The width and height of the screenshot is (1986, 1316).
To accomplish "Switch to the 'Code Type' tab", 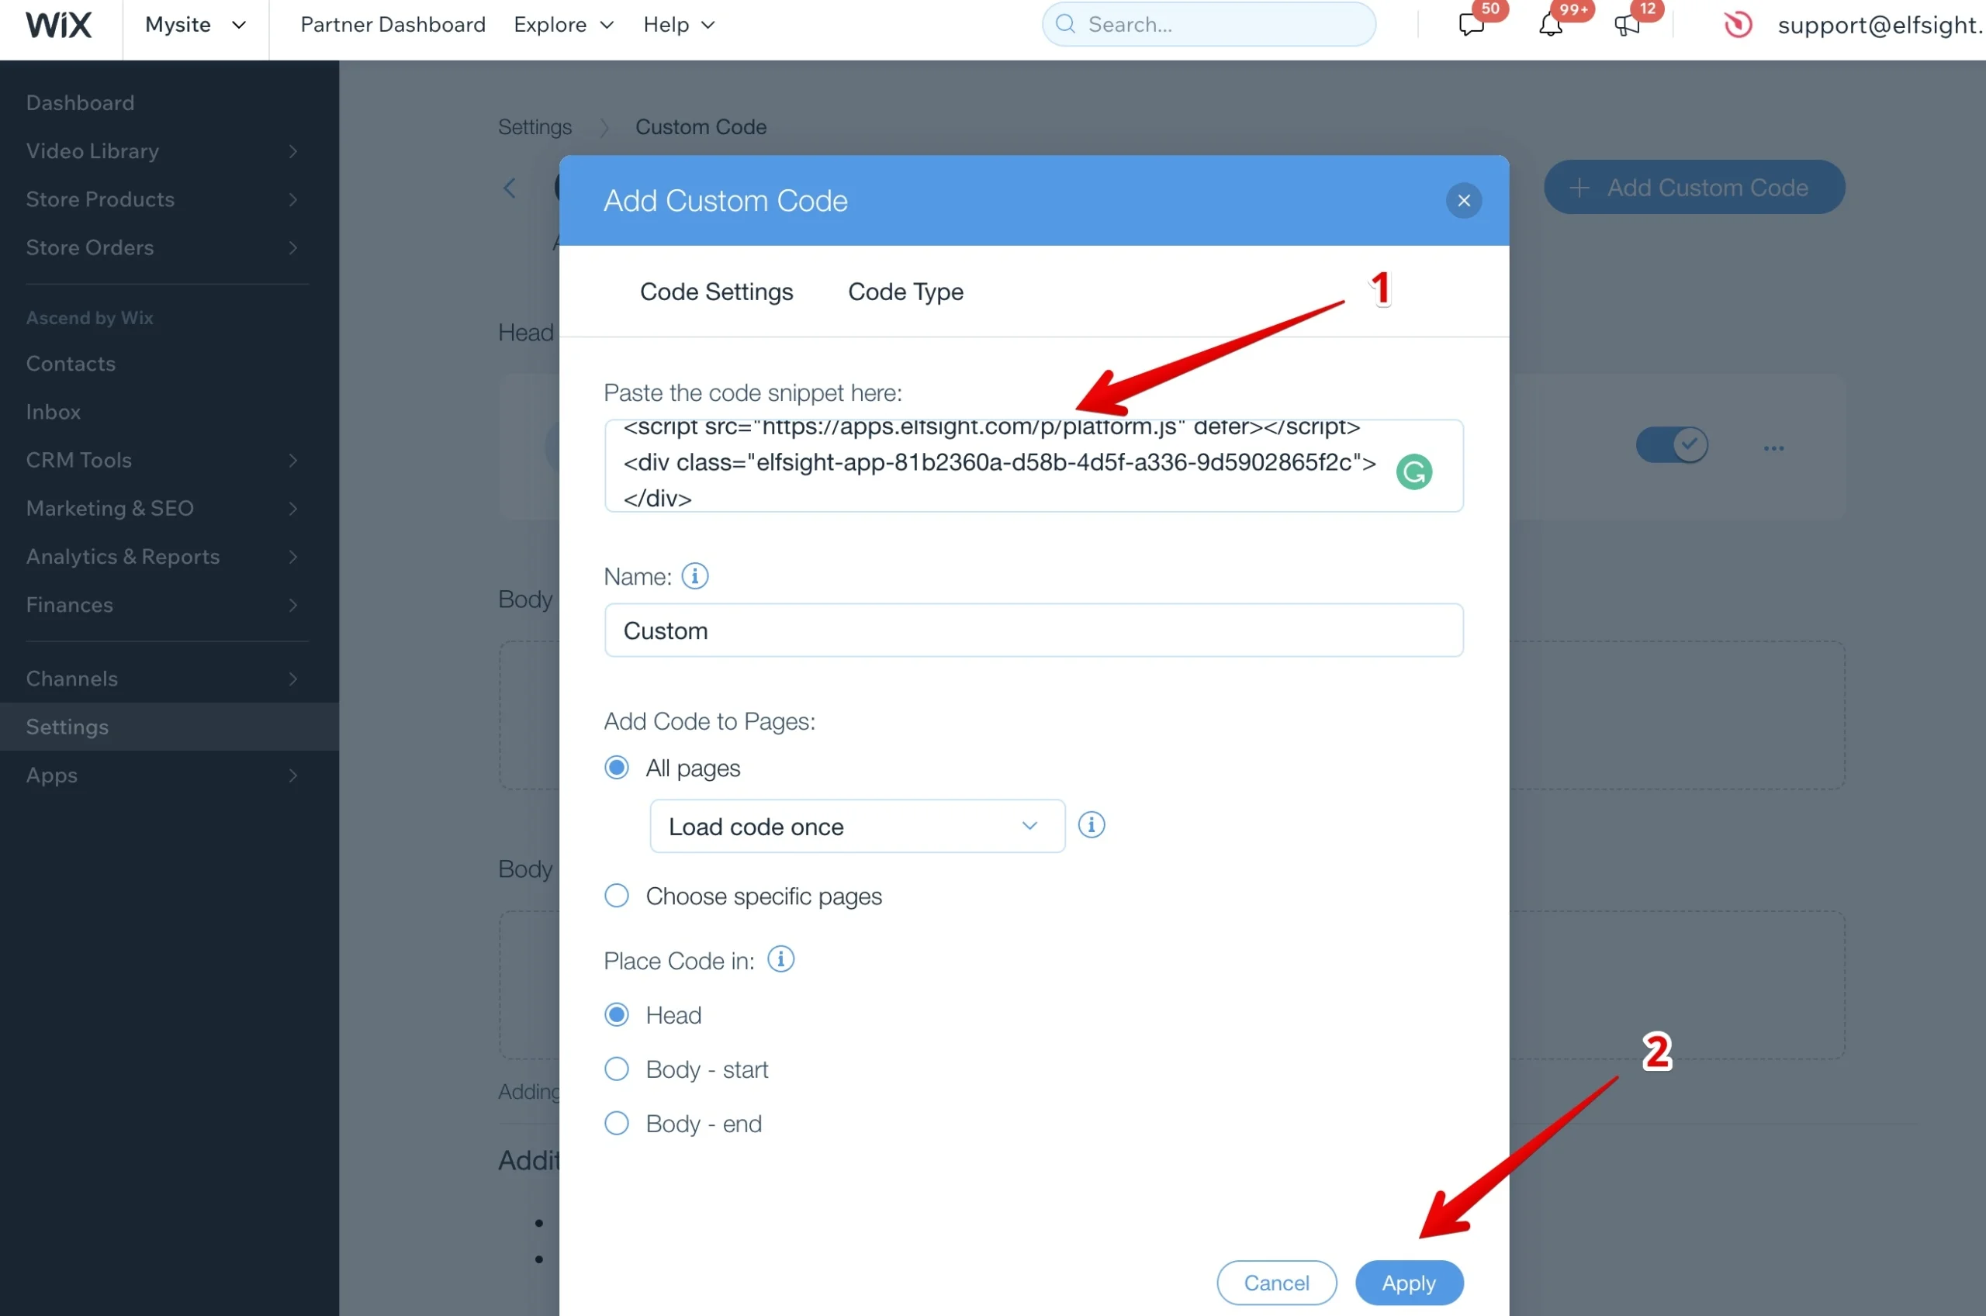I will tap(905, 291).
